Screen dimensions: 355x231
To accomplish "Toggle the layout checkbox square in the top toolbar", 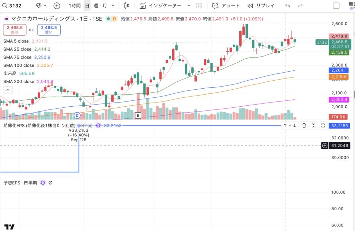I will [336, 6].
